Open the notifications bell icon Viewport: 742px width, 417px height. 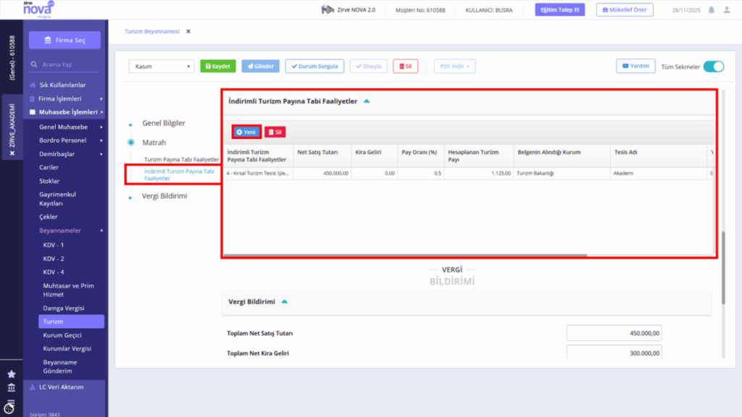click(x=712, y=9)
